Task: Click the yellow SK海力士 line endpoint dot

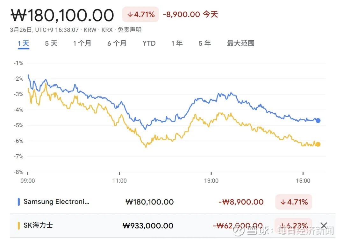Action: coord(318,144)
